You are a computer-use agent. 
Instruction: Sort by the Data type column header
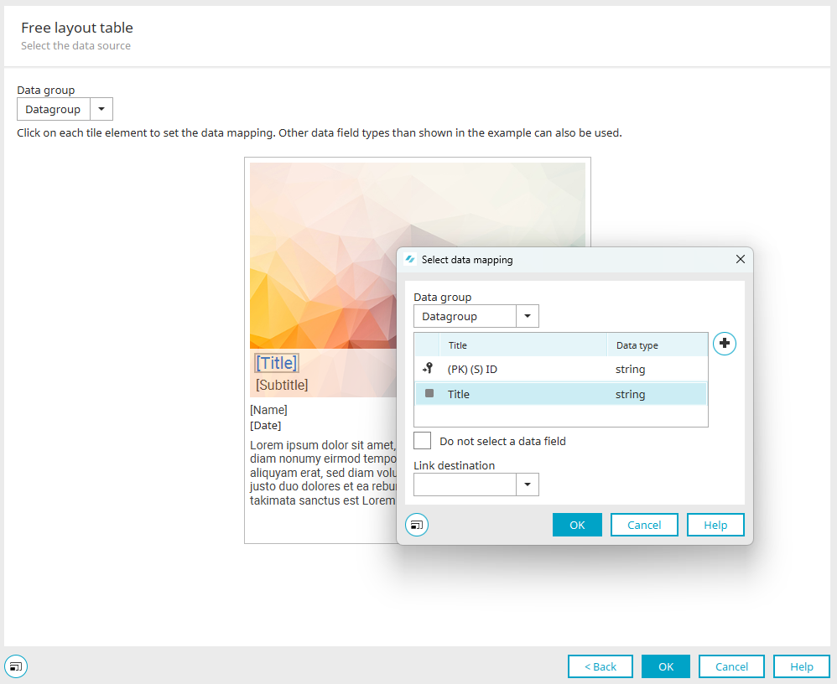coord(658,345)
